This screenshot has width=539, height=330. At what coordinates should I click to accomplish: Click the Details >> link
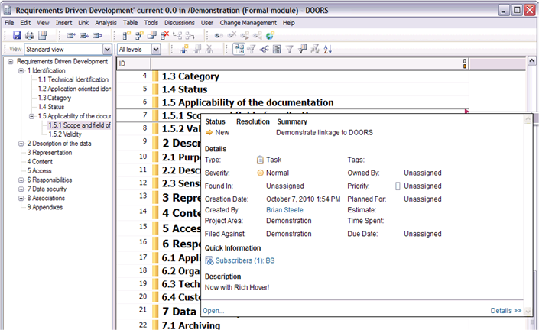505,311
